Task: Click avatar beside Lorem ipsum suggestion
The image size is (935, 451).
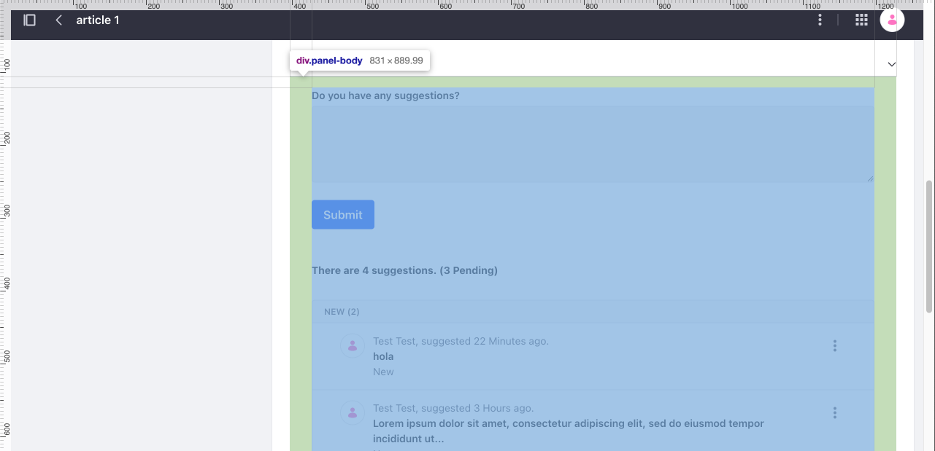Action: (353, 413)
